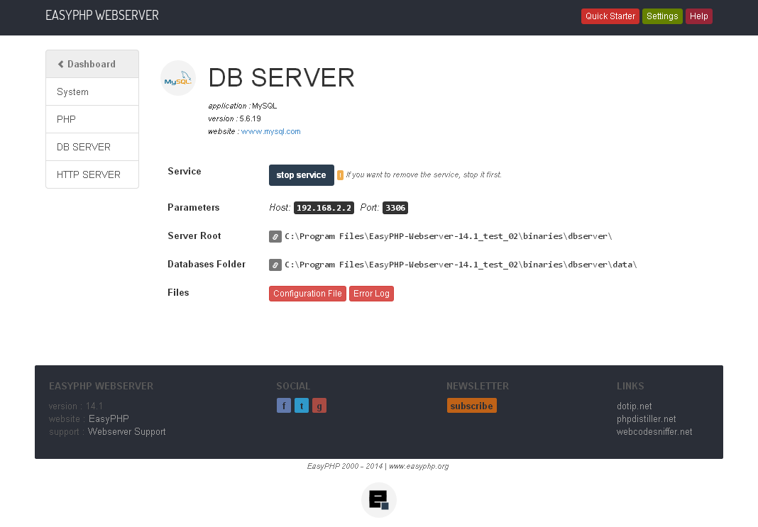758x527 pixels.
Task: Click the Databases Folder path text
Action: [461, 265]
